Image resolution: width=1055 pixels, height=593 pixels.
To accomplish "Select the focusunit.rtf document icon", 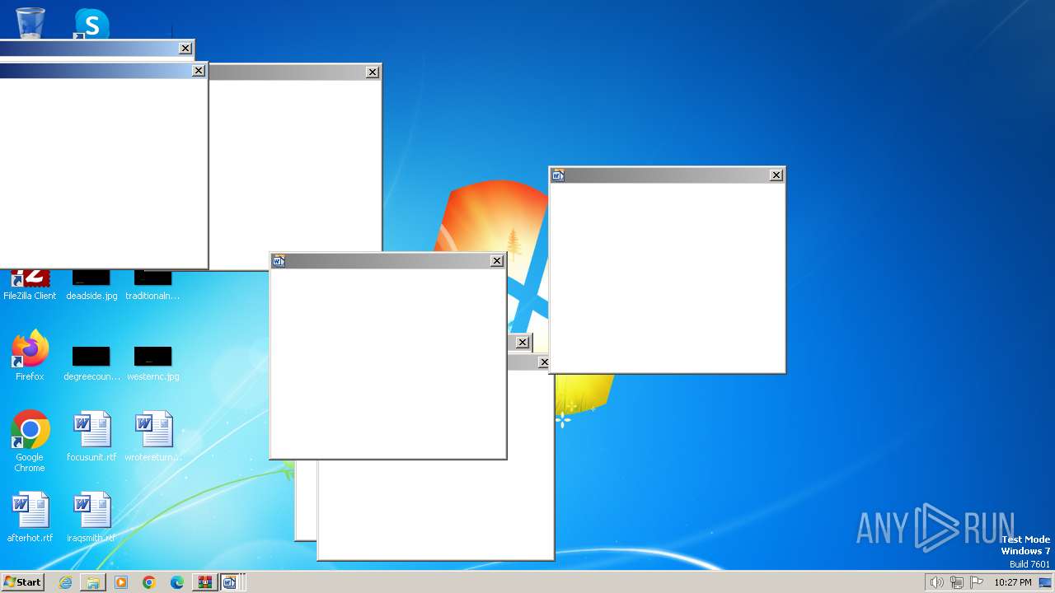I will pyautogui.click(x=91, y=437).
